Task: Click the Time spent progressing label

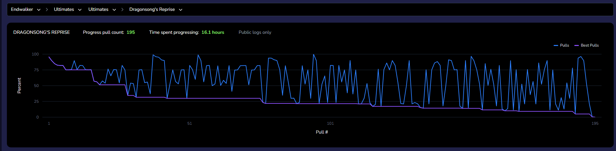Action: click(174, 32)
